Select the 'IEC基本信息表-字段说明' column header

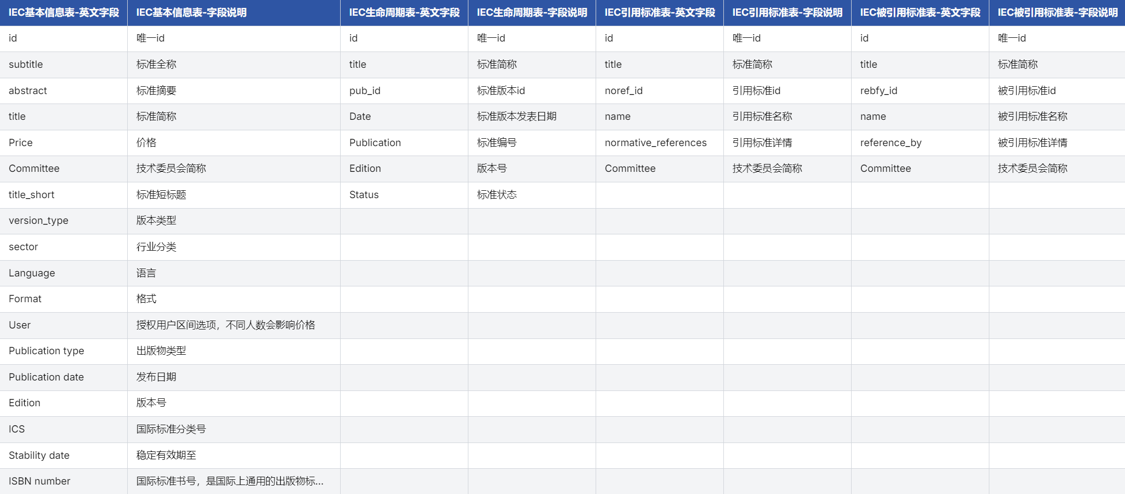click(234, 13)
